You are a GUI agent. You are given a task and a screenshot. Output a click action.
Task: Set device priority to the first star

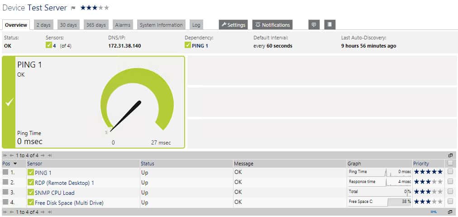(x=83, y=8)
